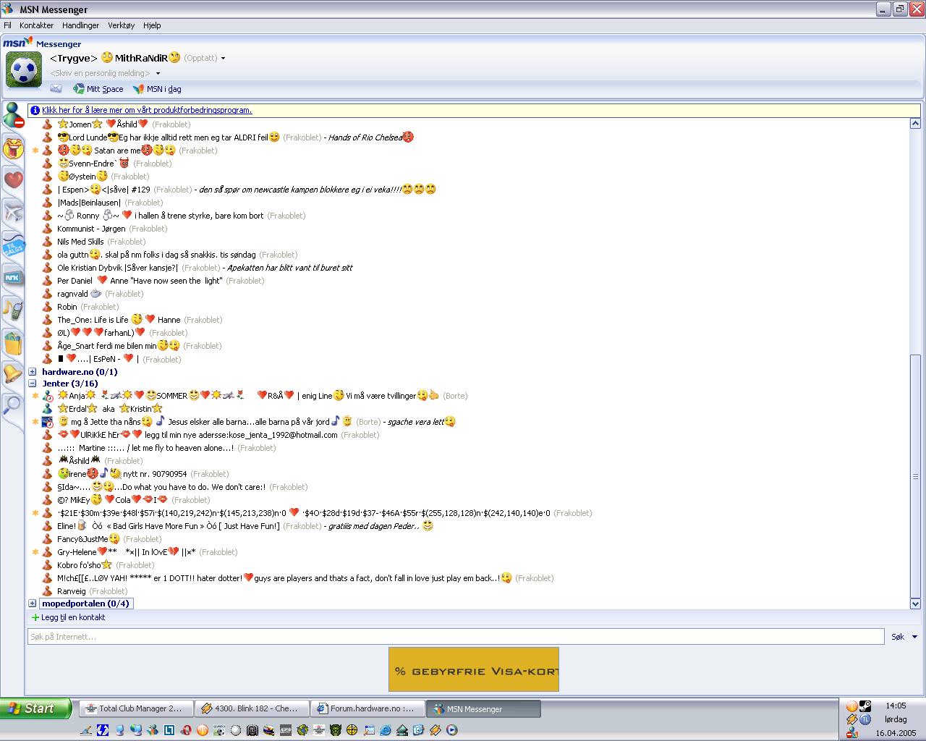Switch to Forum.hardware.no taskbar button
Image resolution: width=926 pixels, height=741 pixels.
(368, 708)
